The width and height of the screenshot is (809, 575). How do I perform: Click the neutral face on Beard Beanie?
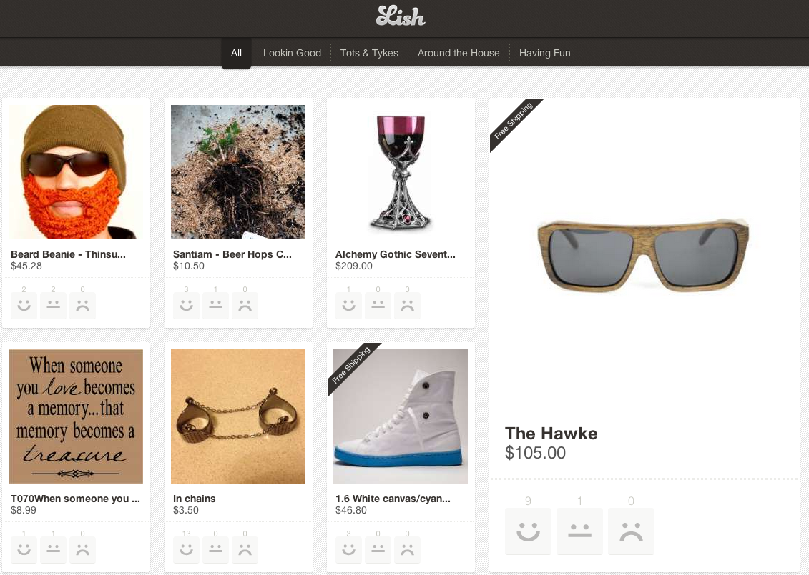click(53, 306)
